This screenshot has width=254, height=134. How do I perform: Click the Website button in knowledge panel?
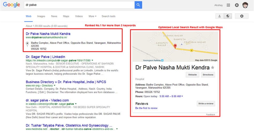(193, 75)
